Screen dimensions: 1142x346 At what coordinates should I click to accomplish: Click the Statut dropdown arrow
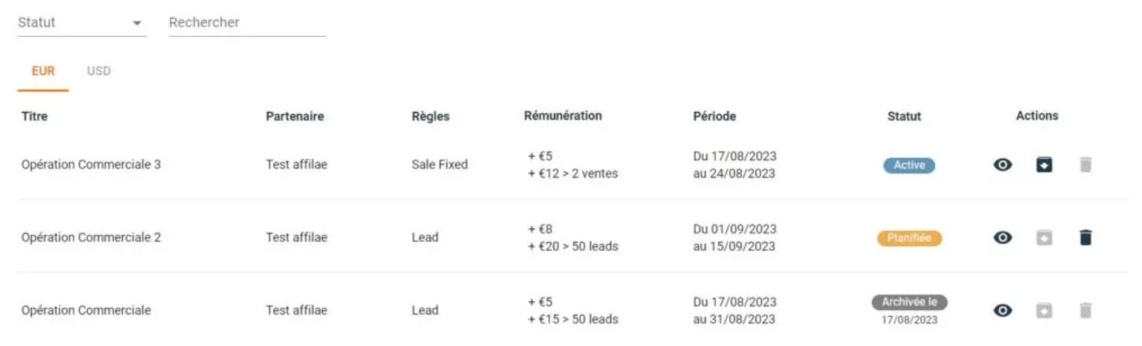[x=137, y=23]
